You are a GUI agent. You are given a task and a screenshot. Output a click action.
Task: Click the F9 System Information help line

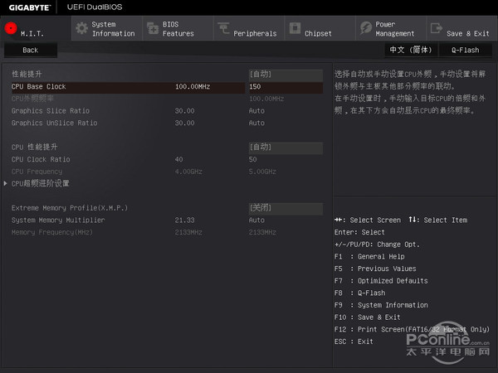[381, 305]
